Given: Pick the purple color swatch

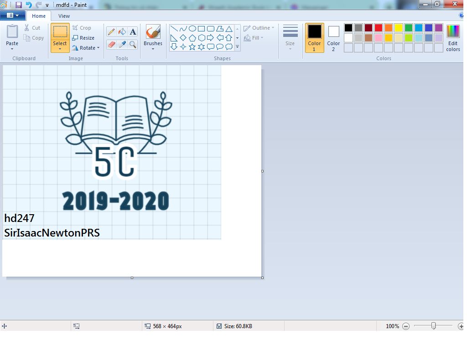Looking at the screenshot, I should pyautogui.click(x=438, y=28).
